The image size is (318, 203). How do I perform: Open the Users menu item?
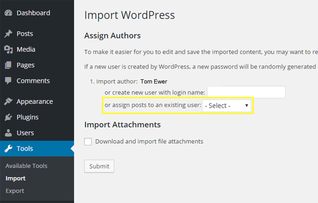[25, 133]
